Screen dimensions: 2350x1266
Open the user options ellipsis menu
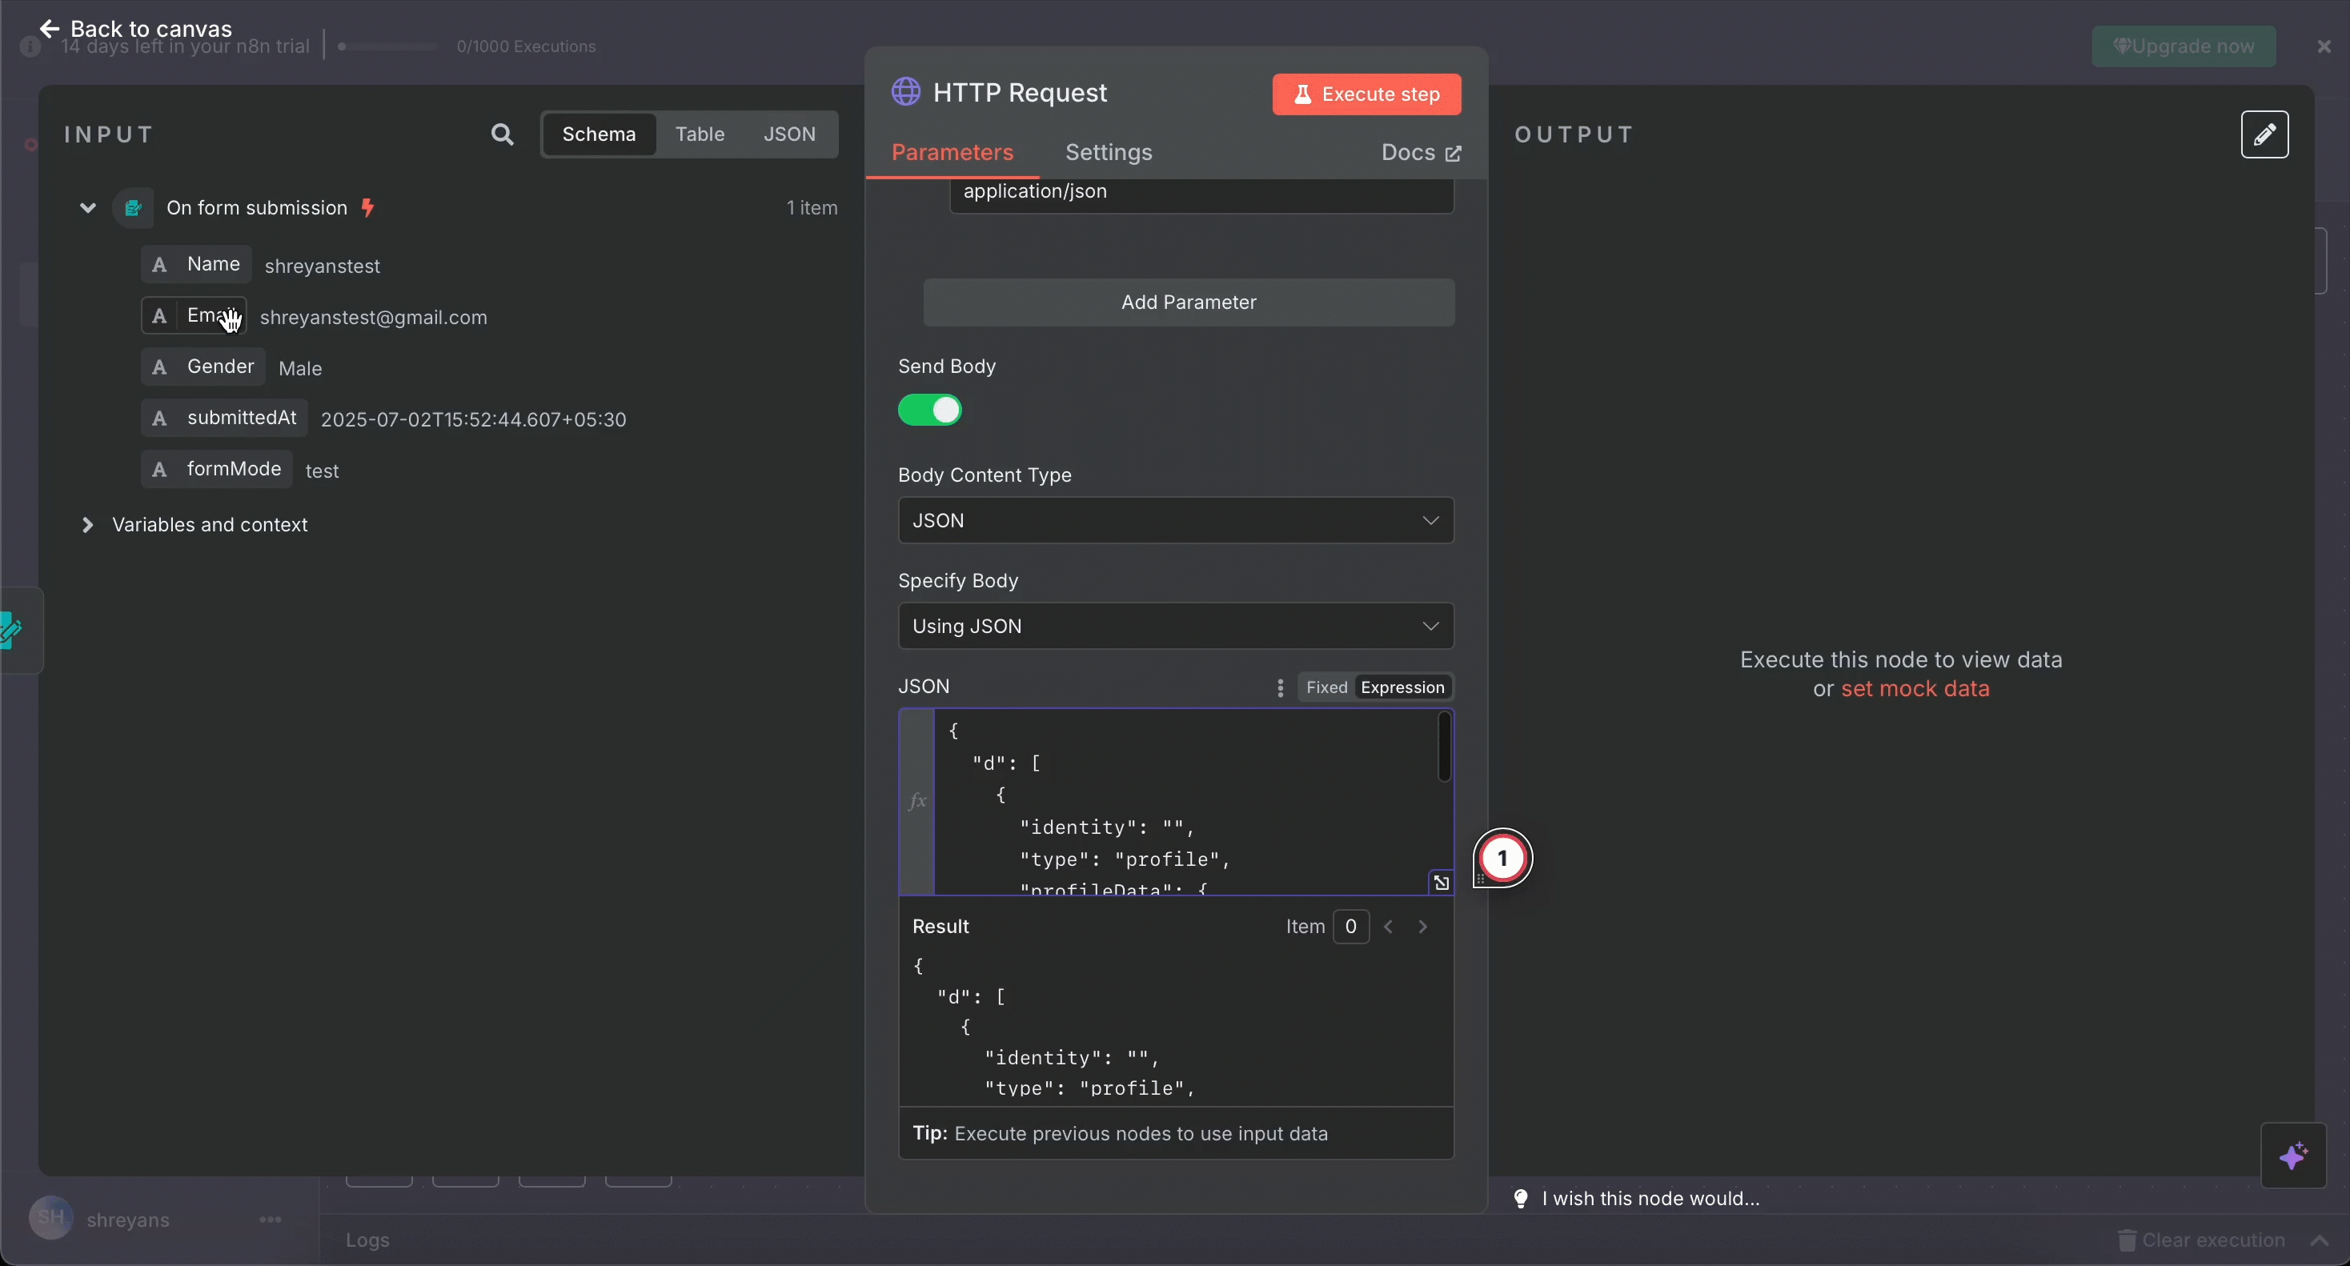pos(270,1220)
